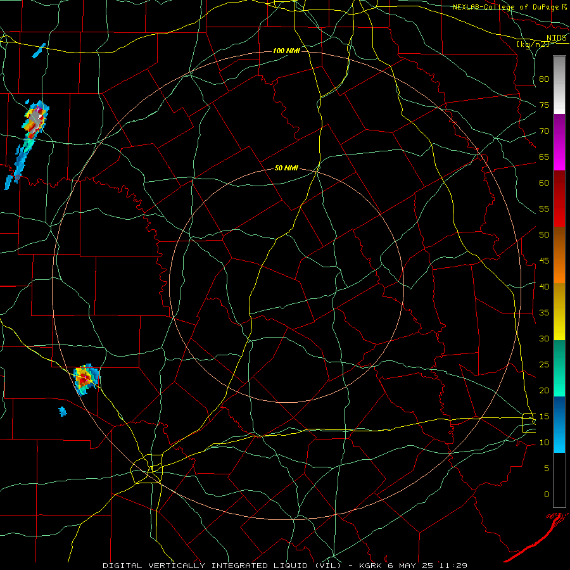Screen dimensions: 570x570
Task: Click the 20 value on the VIL scale
Action: tap(544, 390)
